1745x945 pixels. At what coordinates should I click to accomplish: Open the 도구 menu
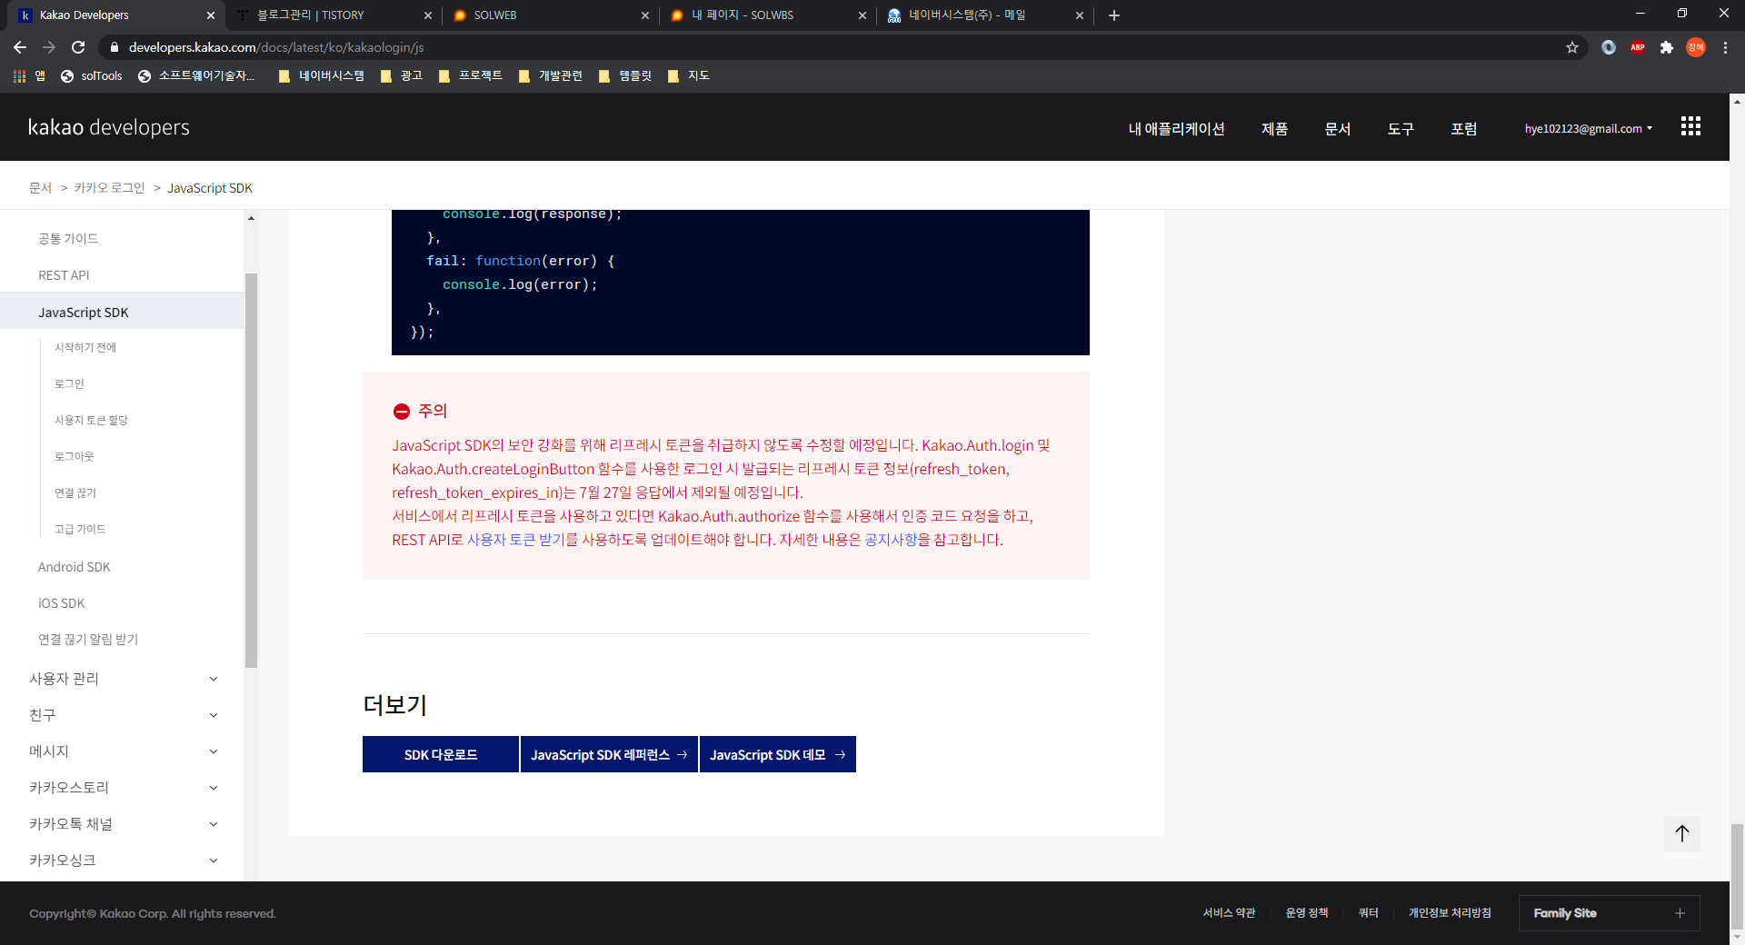[x=1401, y=129]
